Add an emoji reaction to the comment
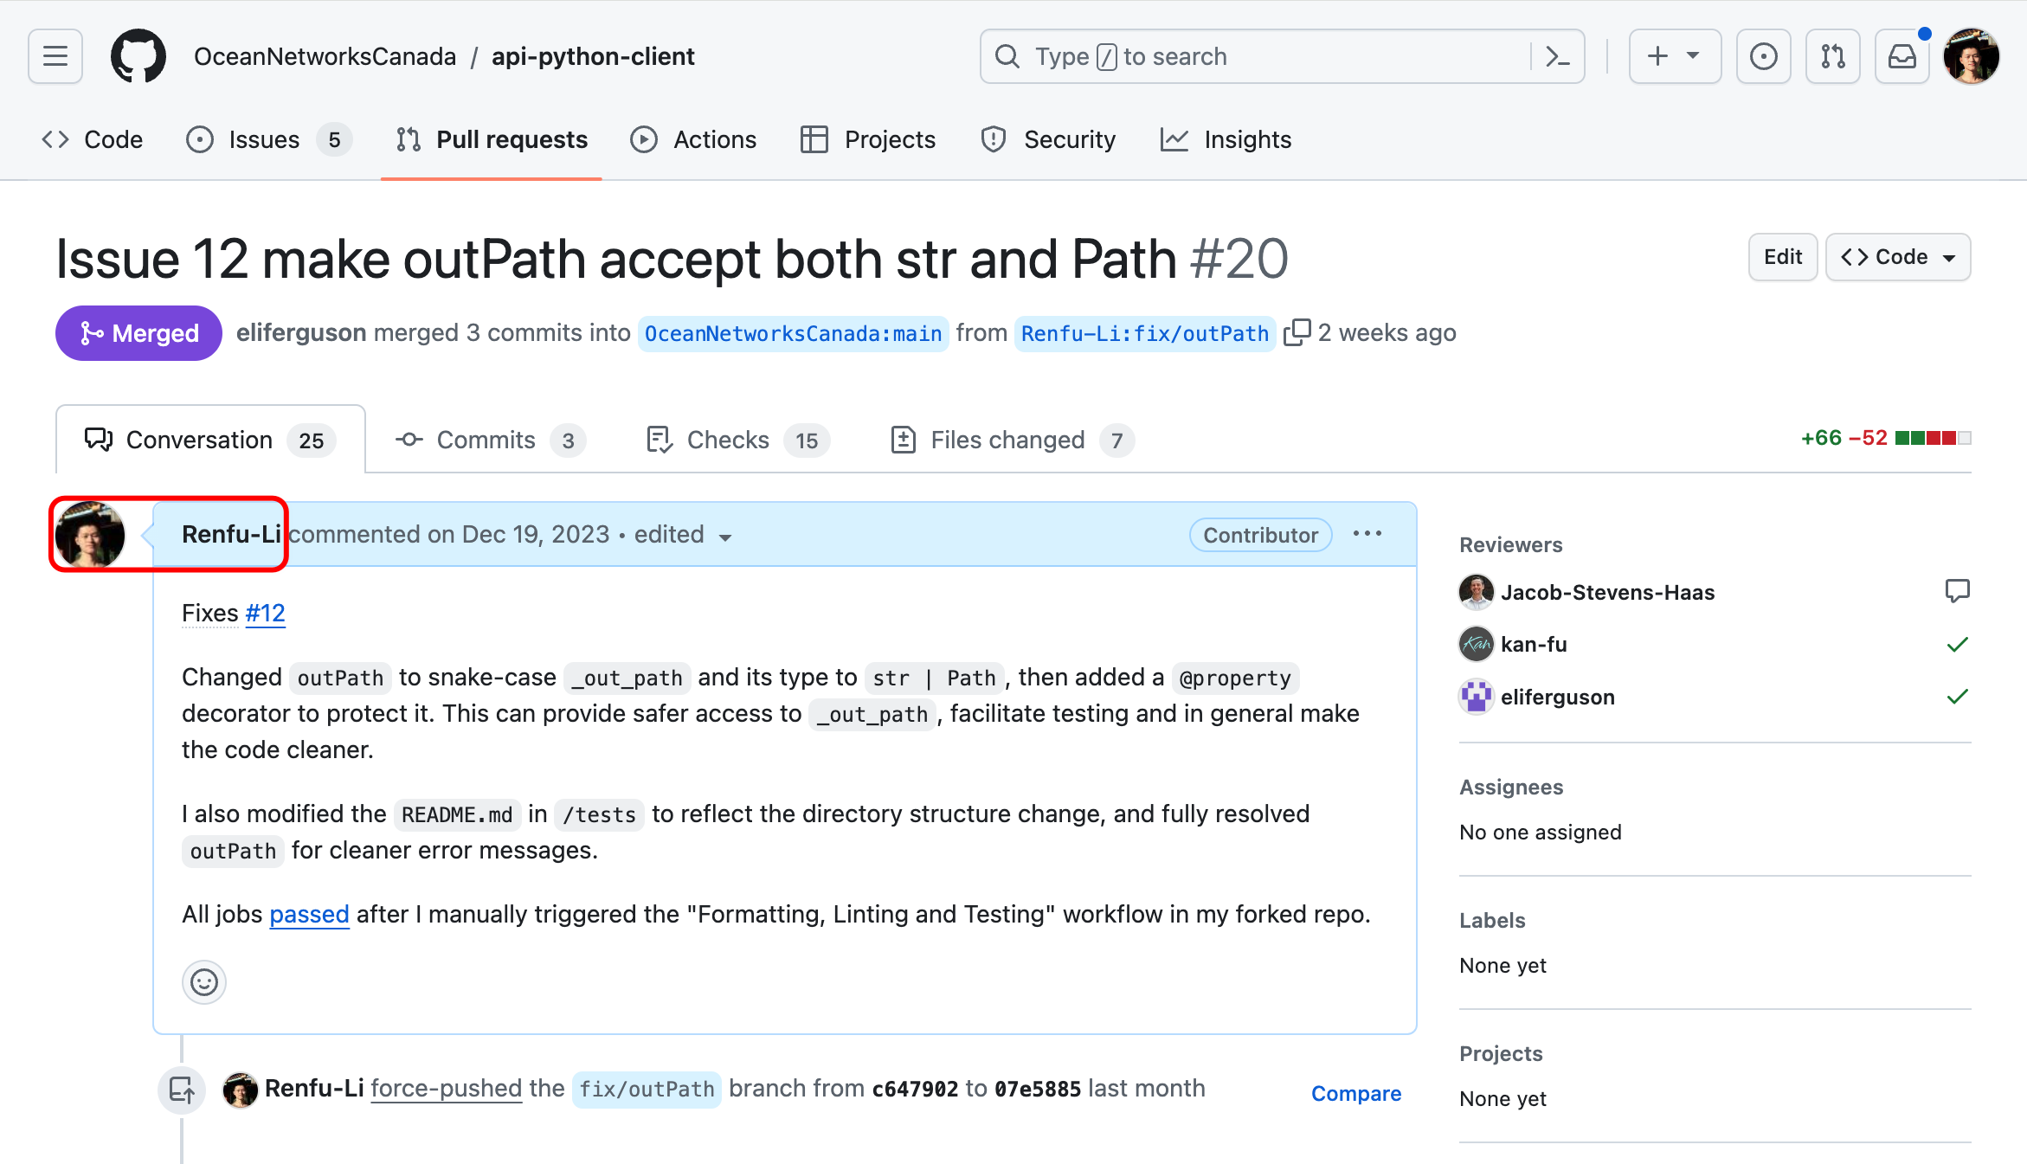The width and height of the screenshot is (2027, 1164). tap(204, 982)
